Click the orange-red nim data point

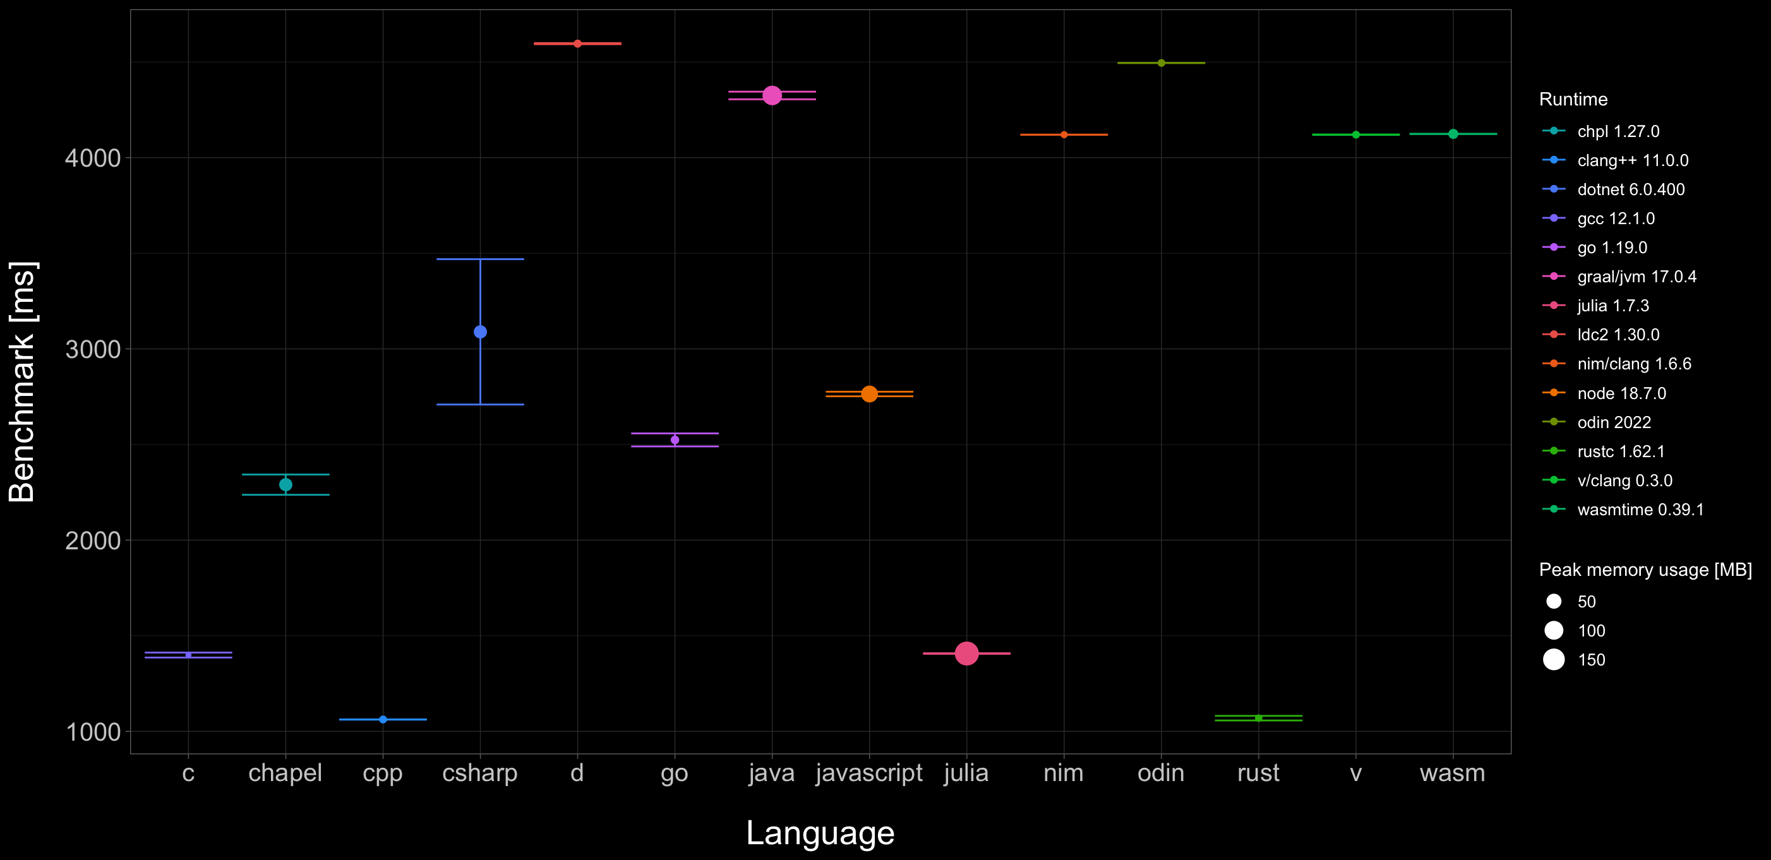(1064, 134)
